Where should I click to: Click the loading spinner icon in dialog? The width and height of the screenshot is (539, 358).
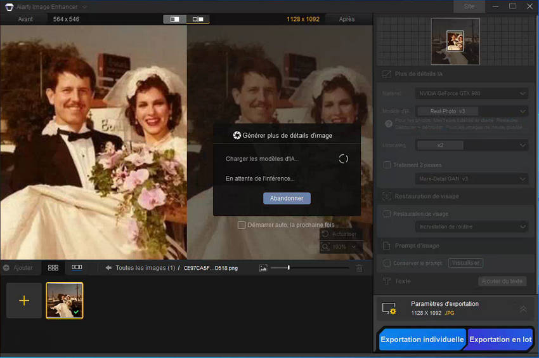click(343, 159)
